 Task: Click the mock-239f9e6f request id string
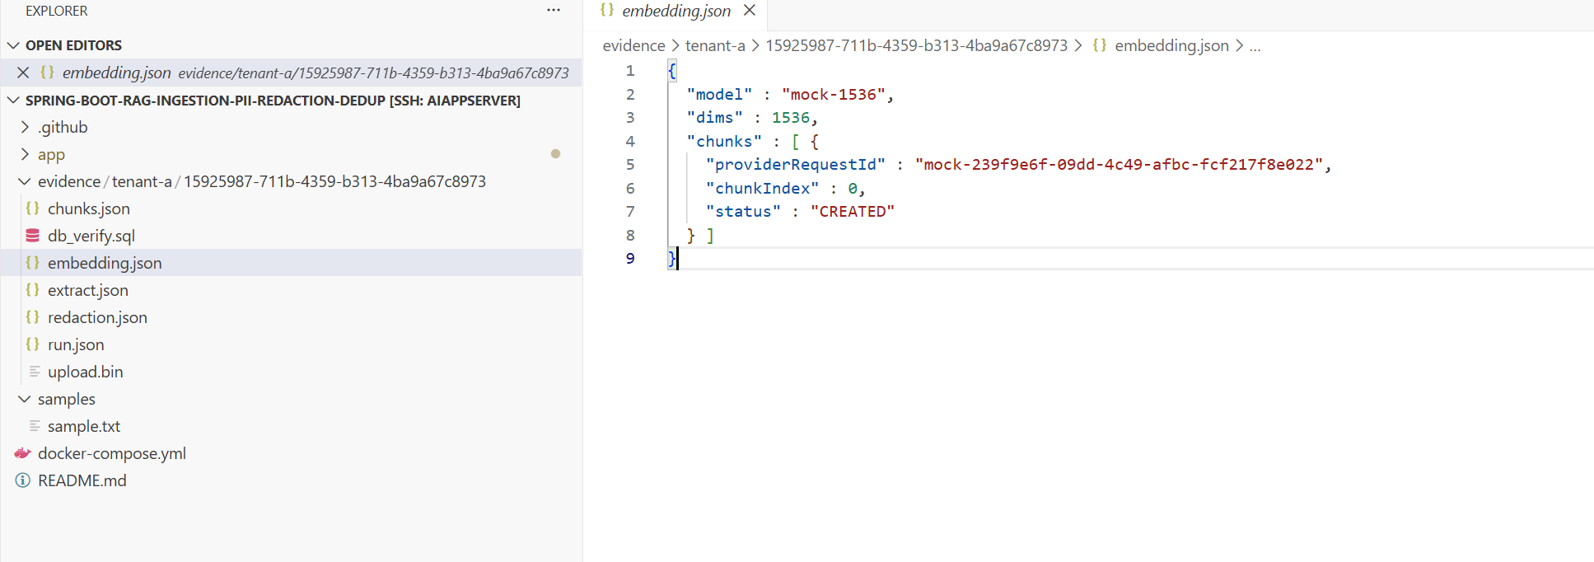[x=1119, y=165]
